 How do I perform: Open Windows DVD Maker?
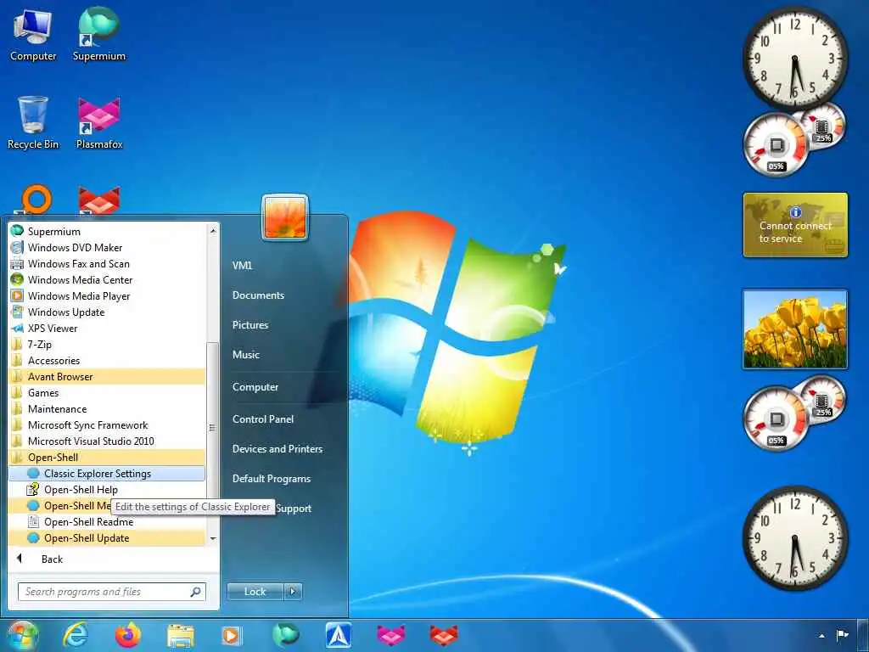[x=107, y=247]
